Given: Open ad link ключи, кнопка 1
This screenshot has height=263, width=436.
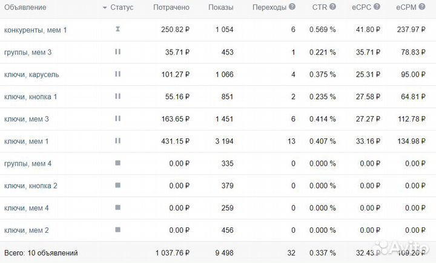Looking at the screenshot, I should [x=30, y=97].
